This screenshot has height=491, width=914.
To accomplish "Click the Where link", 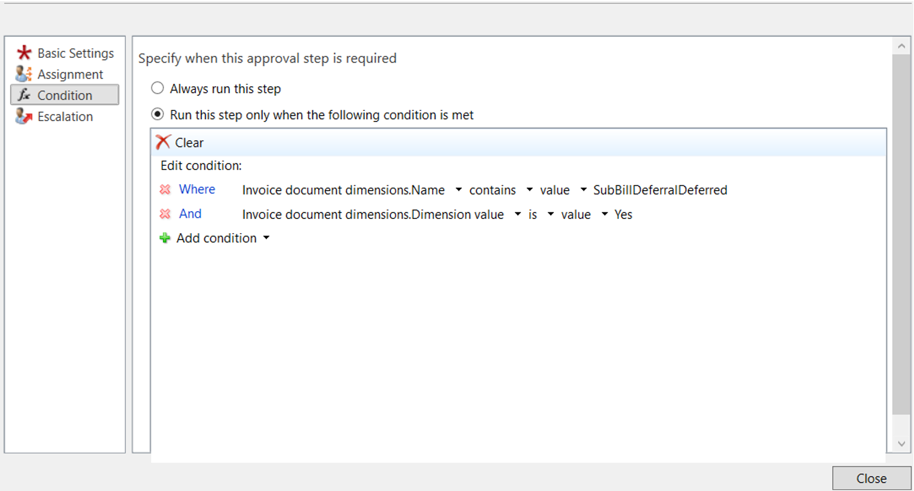I will tap(197, 189).
